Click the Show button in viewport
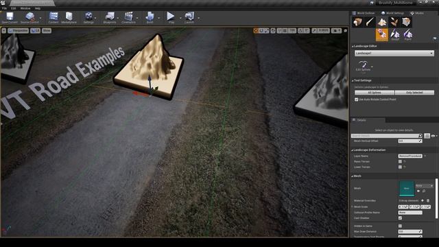Viewport: 439px width, 247px height. point(47,31)
